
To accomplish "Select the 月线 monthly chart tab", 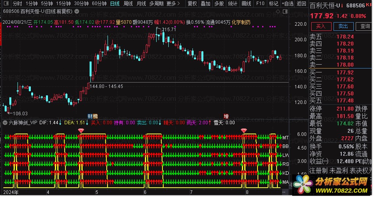I will 141,4.
